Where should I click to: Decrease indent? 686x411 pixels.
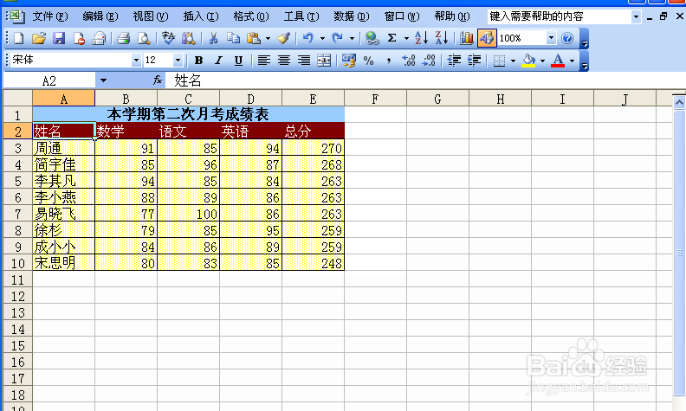(454, 61)
